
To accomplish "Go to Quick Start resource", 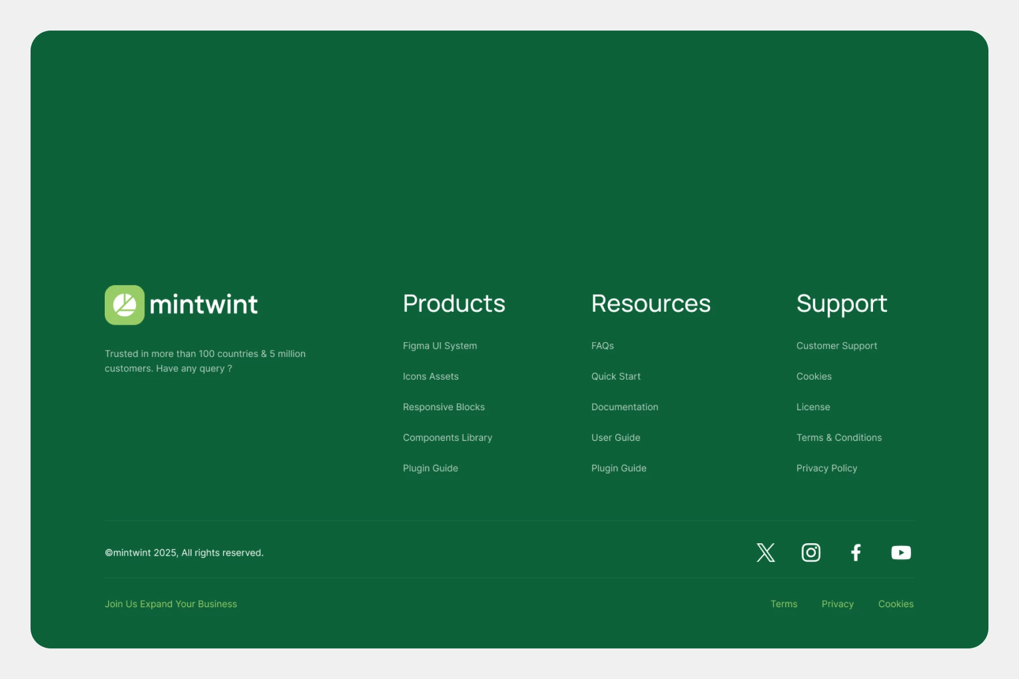I will pos(615,376).
